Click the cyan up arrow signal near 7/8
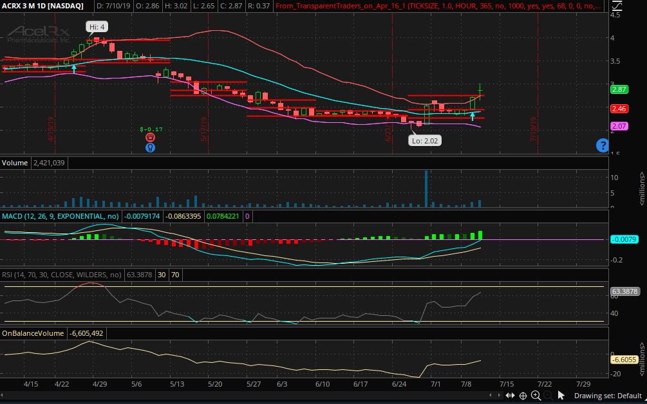 point(473,116)
